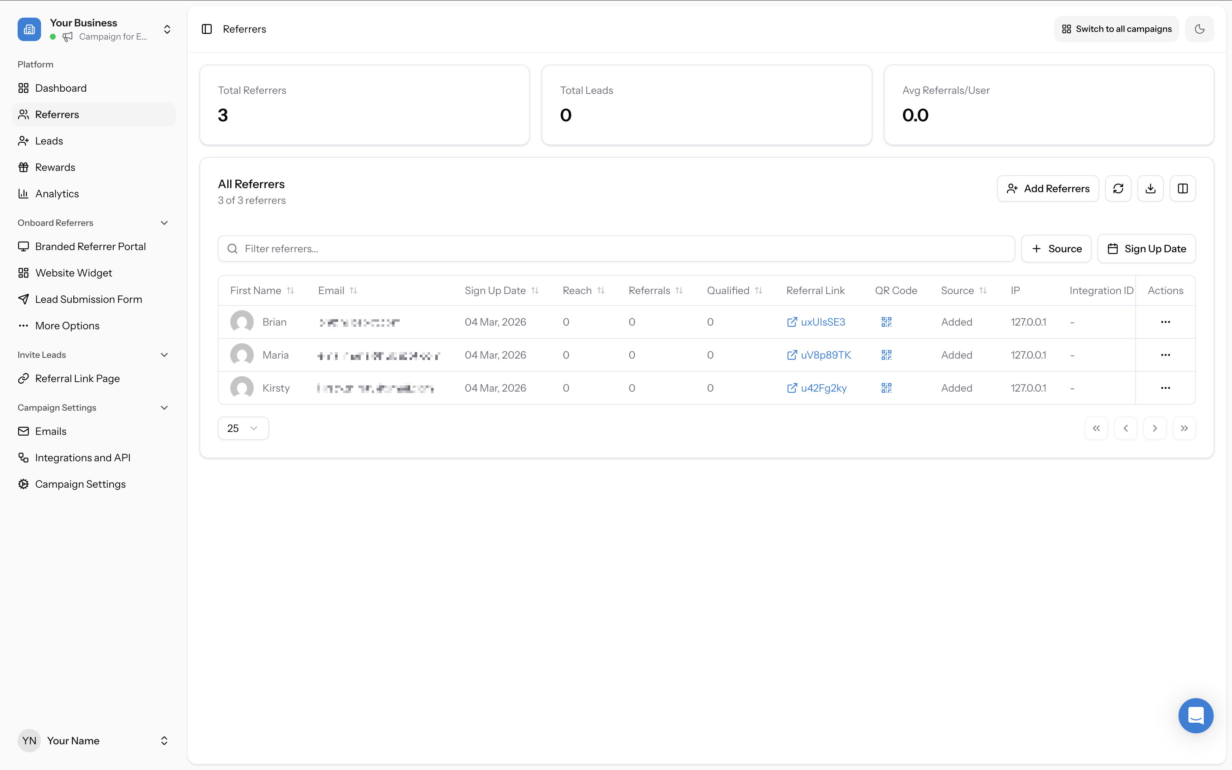Sort the table by Sign Up Date
The height and width of the screenshot is (770, 1232).
tap(535, 290)
